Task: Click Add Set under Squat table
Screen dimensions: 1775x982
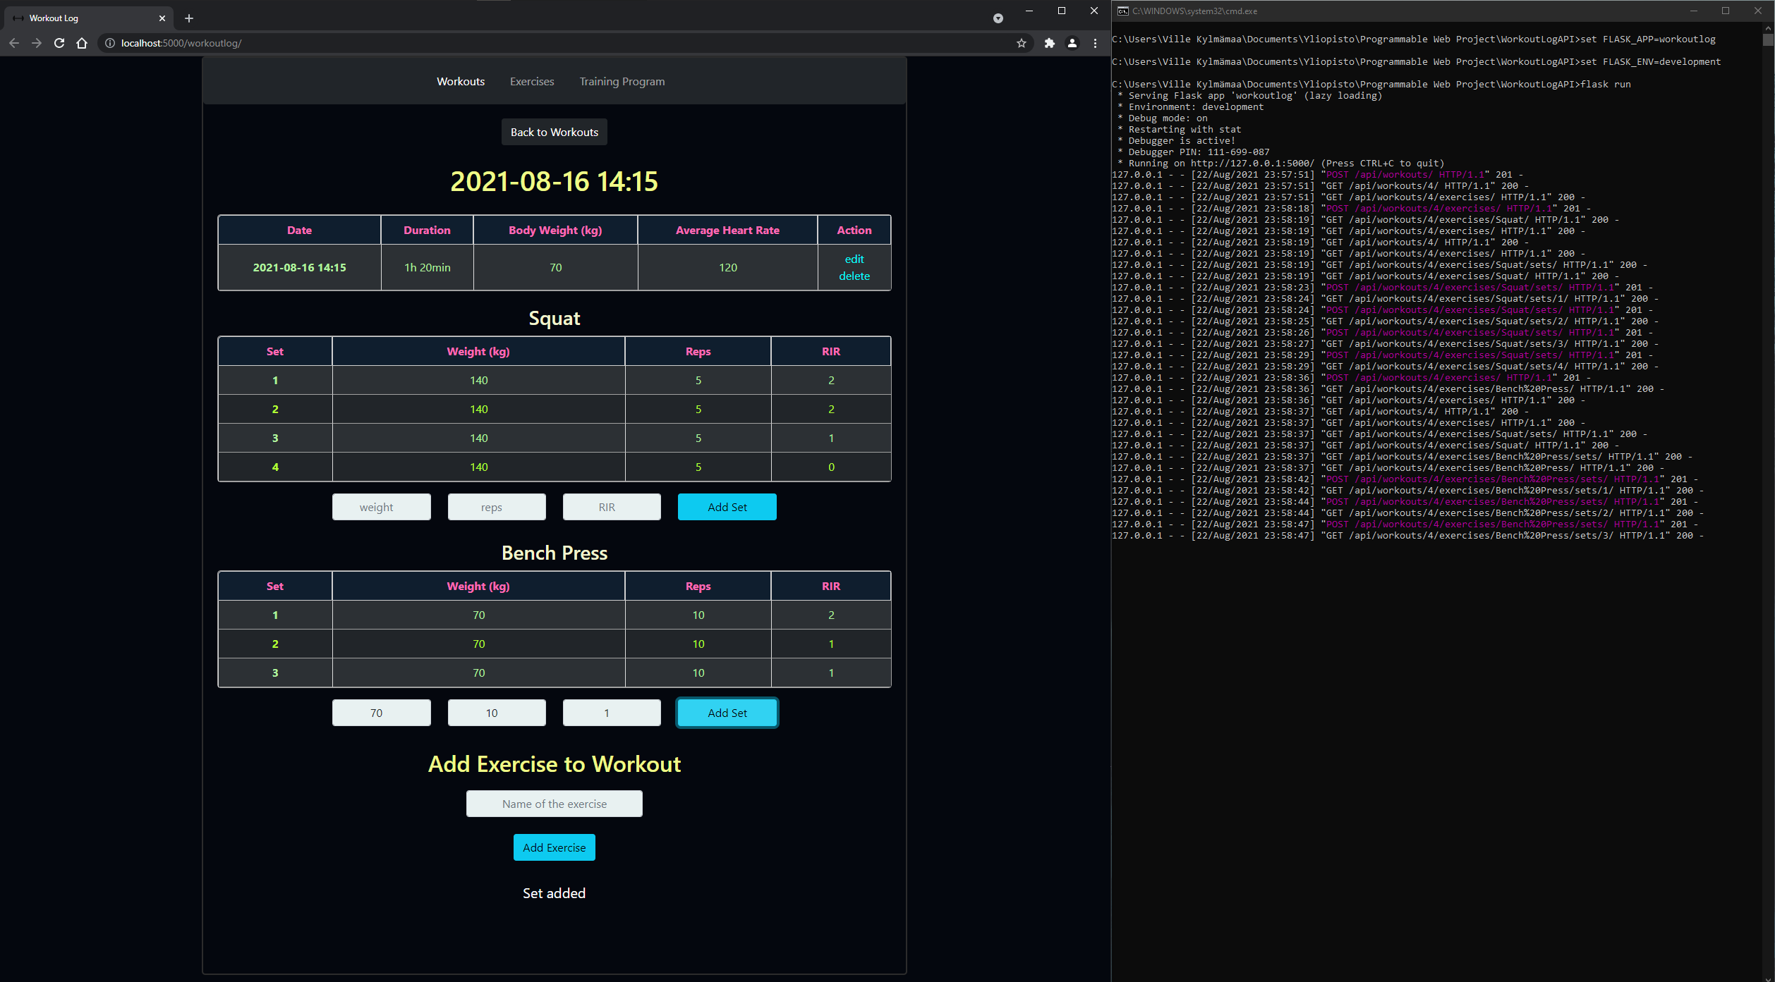Action: point(727,507)
